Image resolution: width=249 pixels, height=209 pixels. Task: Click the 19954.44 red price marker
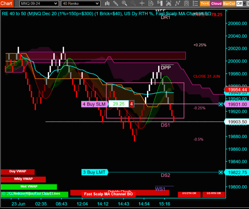click(x=237, y=90)
